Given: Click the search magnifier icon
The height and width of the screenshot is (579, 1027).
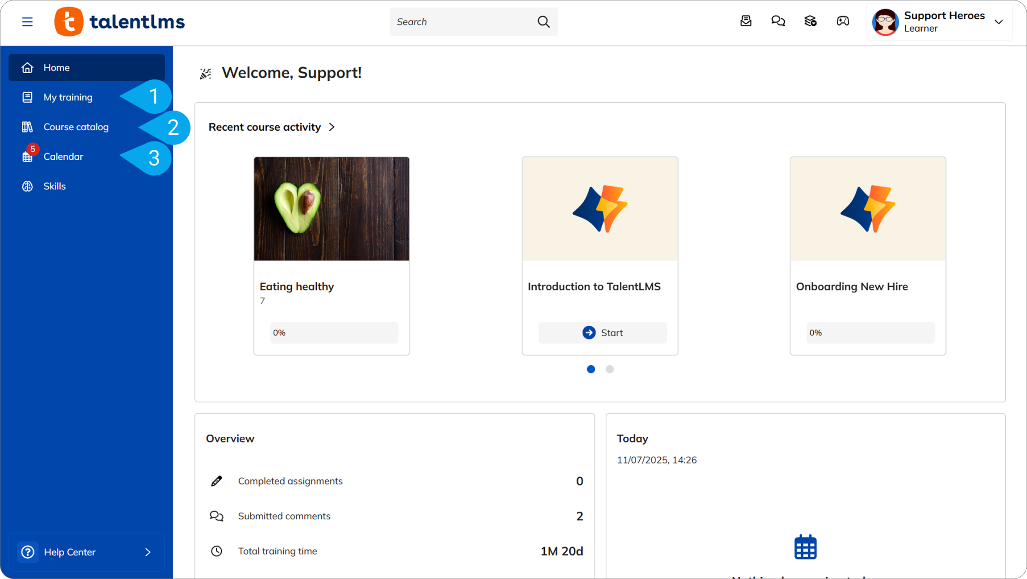Looking at the screenshot, I should 543,21.
